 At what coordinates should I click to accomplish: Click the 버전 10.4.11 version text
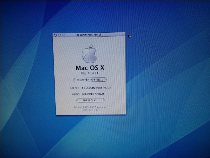90,73
